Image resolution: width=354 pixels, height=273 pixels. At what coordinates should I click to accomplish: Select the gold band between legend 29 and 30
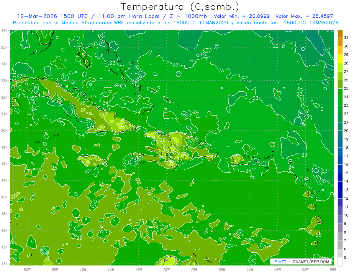(x=340, y=50)
